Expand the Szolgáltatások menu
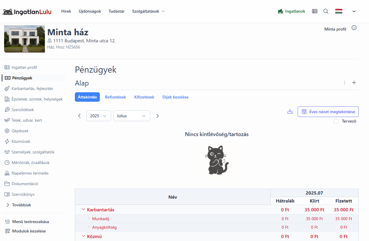The height and width of the screenshot is (241, 369). click(149, 11)
